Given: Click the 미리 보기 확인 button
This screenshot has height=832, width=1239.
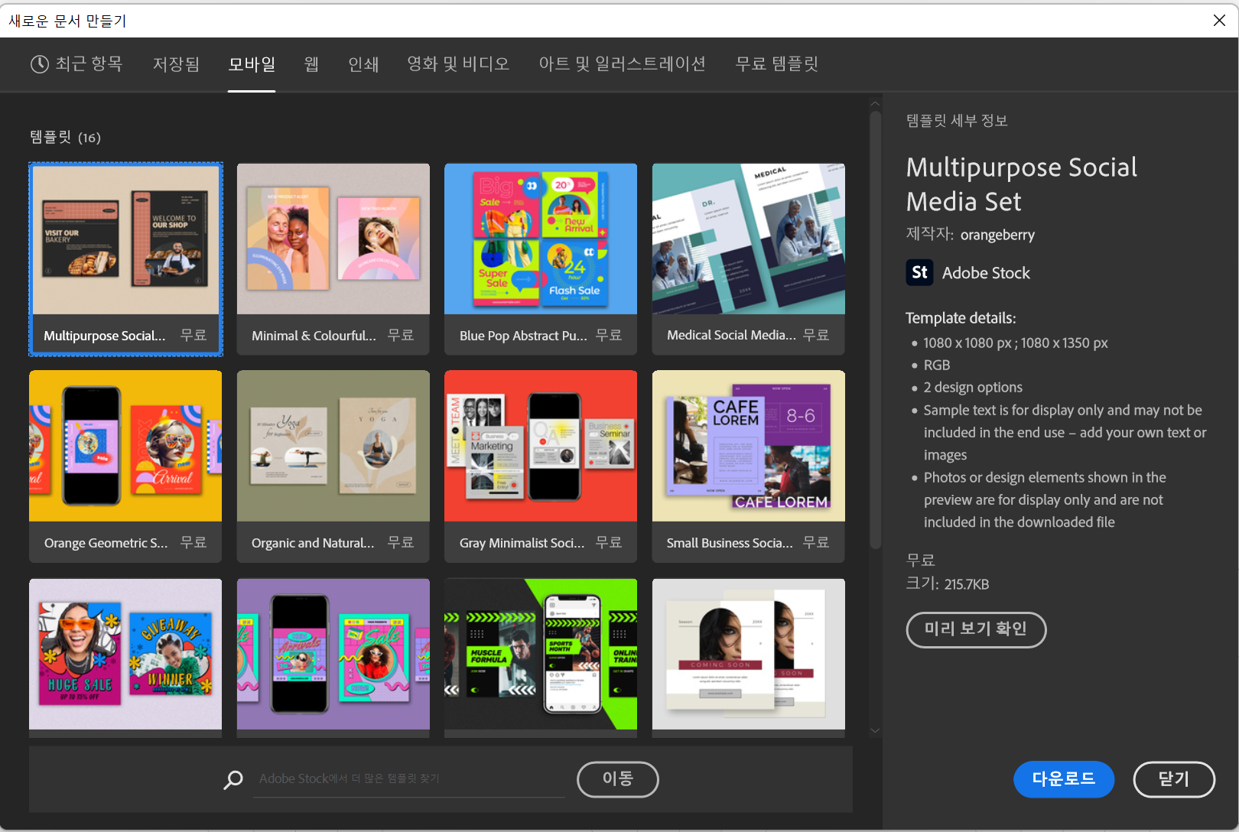Looking at the screenshot, I should click(976, 629).
